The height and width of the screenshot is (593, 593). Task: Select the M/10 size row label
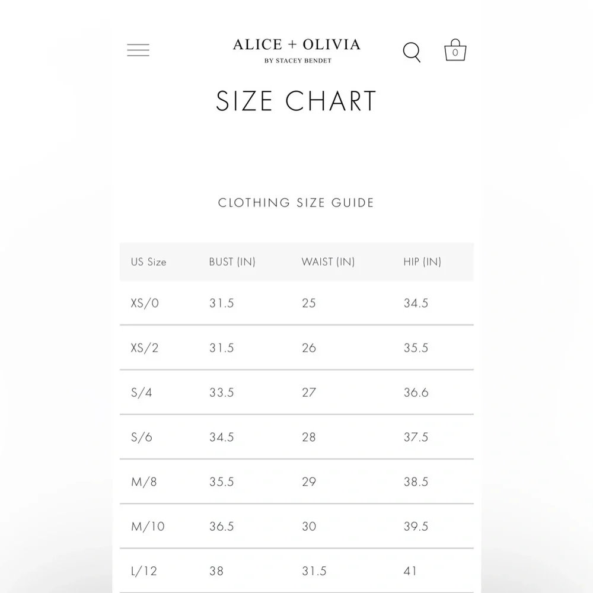148,527
